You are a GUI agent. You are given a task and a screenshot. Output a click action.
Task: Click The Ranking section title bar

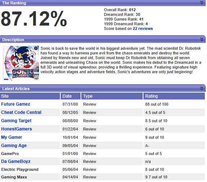click(x=103, y=3)
